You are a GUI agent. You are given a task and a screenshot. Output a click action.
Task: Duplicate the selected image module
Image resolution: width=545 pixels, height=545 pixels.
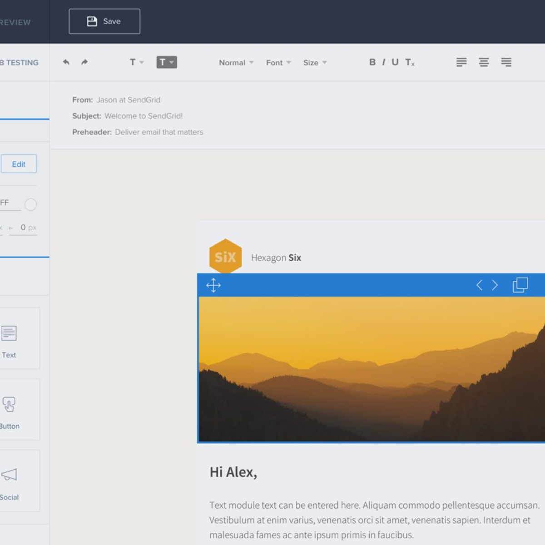520,284
